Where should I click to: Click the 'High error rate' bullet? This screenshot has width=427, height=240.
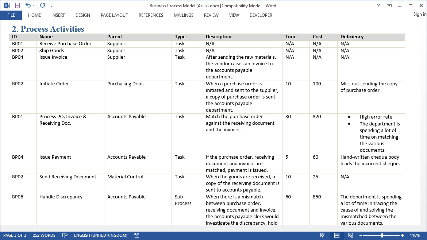pos(376,117)
